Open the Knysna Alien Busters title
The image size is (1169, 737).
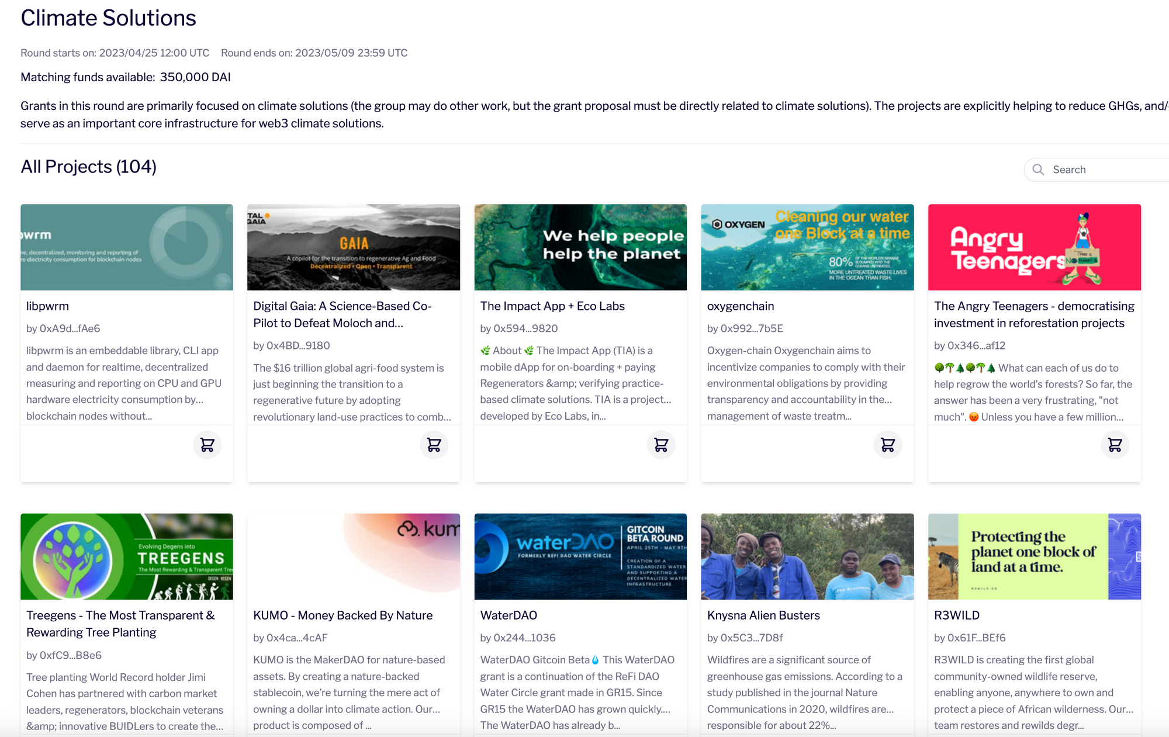coord(763,615)
